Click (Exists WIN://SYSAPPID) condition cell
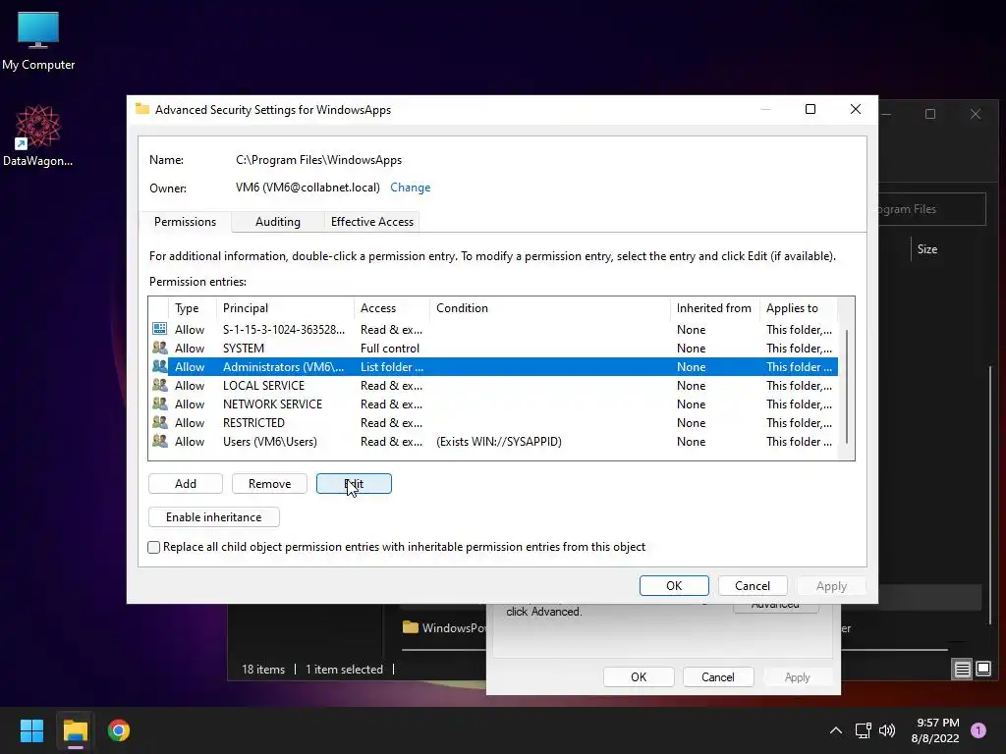Viewport: 1006px width, 754px height. coord(498,441)
